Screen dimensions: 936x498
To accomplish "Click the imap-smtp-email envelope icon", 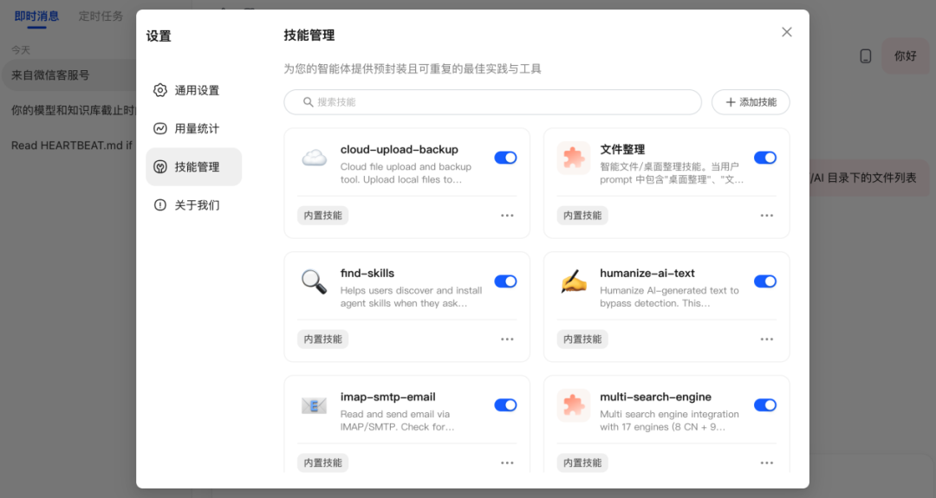I will pyautogui.click(x=314, y=405).
